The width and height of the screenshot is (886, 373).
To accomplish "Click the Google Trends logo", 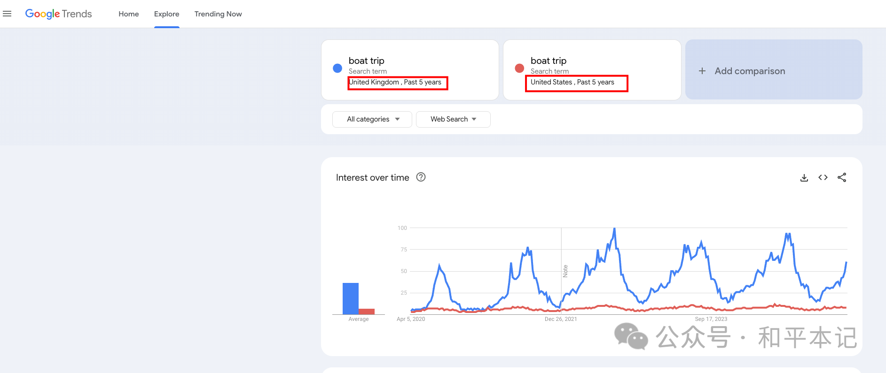I will coord(59,14).
